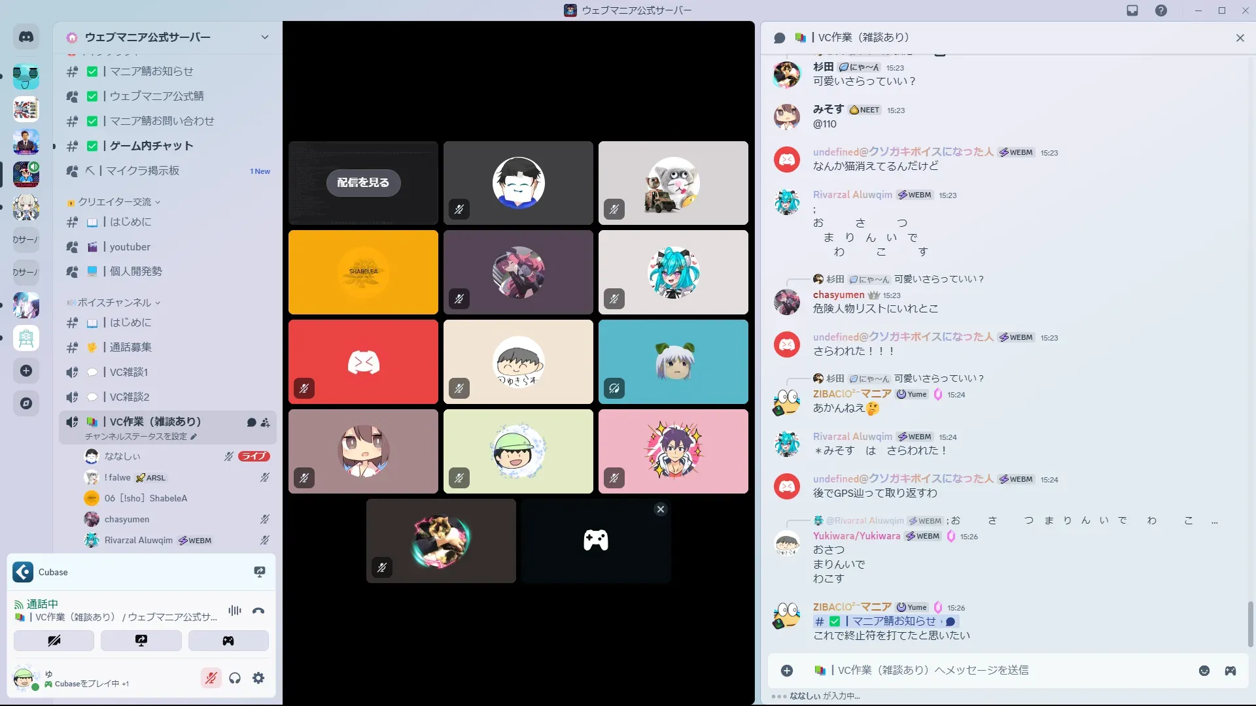Screen dimensions: 1256x706
Task: Click the 配信を見る watch stream button
Action: pos(363,182)
